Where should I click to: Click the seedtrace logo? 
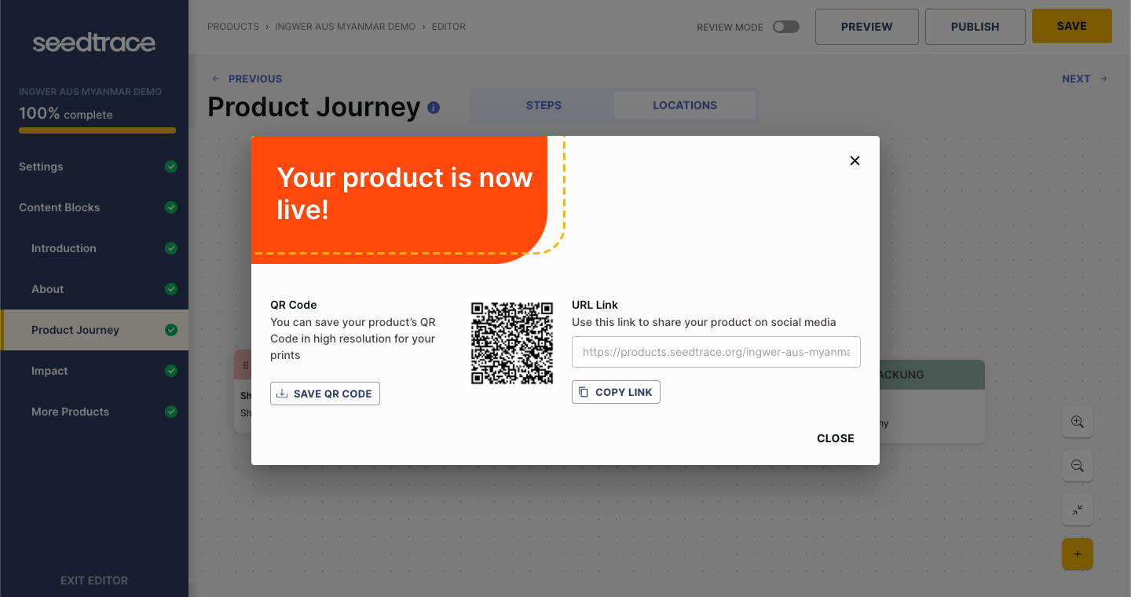coord(94,42)
